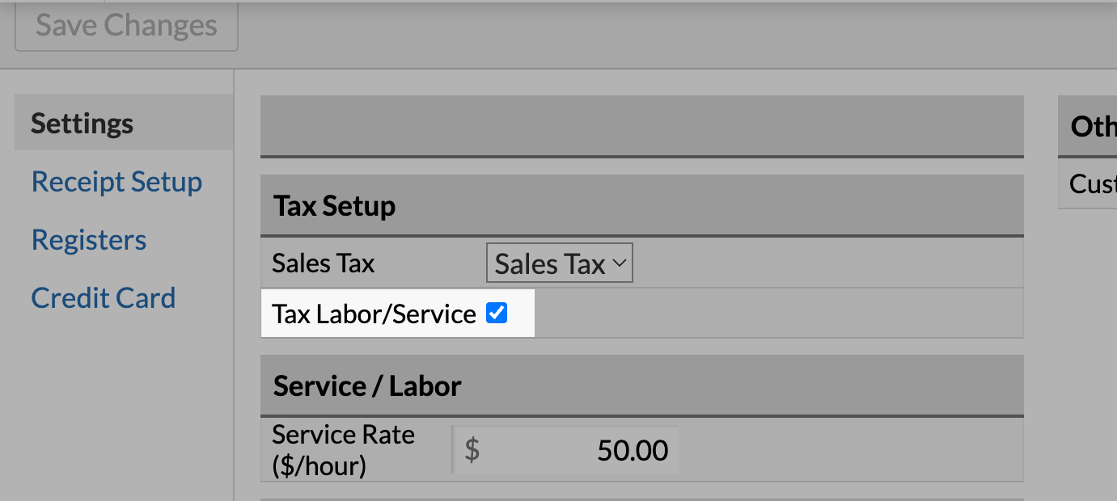Click the partially visible "Oth" panel header
1117x501 pixels.
click(1092, 126)
